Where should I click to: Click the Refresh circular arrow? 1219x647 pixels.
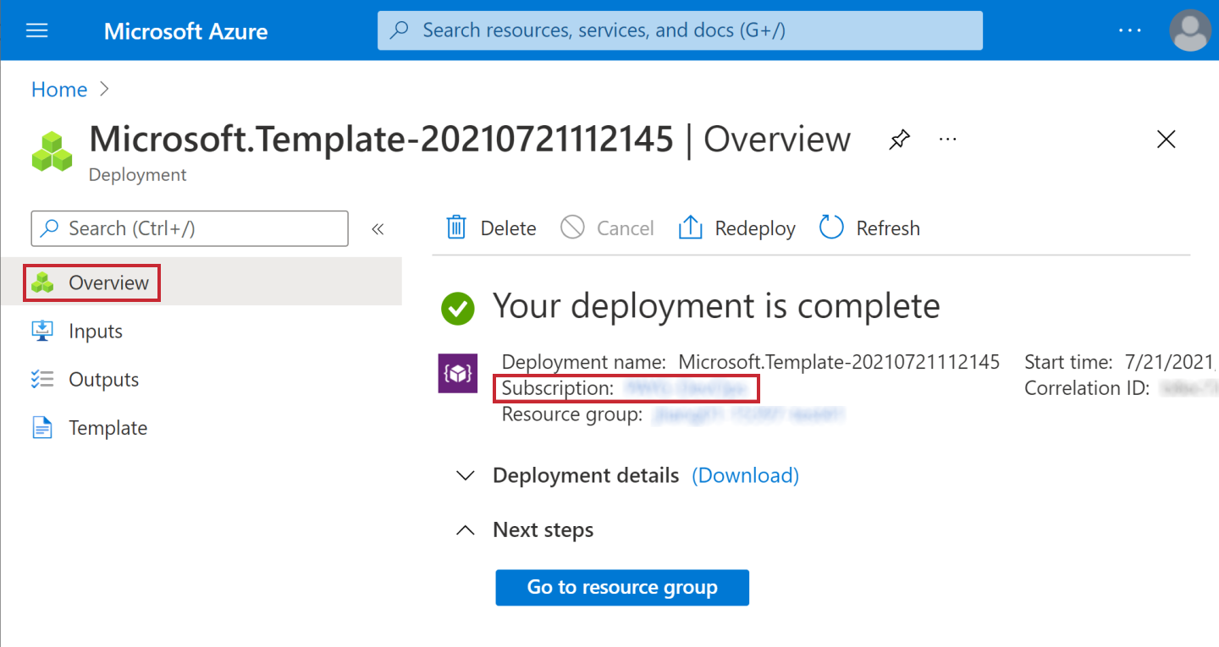click(x=831, y=228)
